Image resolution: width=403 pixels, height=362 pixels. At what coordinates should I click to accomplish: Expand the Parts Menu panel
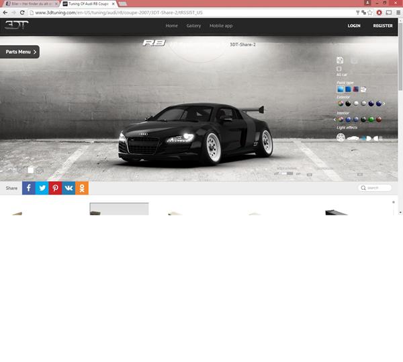click(x=19, y=52)
